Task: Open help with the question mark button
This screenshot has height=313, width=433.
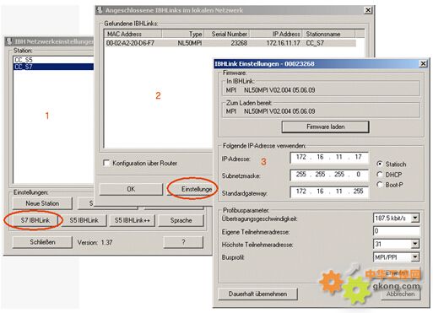Action: [183, 242]
